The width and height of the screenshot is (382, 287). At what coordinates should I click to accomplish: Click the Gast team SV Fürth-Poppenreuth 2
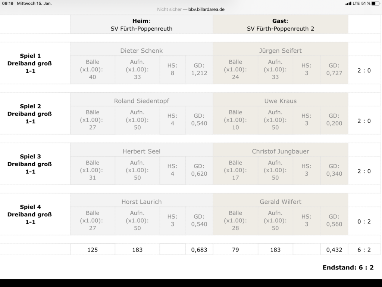[x=280, y=28]
